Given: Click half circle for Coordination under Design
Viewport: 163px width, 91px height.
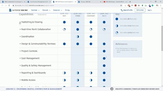Looking at the screenshot, I should (x=78, y=37).
